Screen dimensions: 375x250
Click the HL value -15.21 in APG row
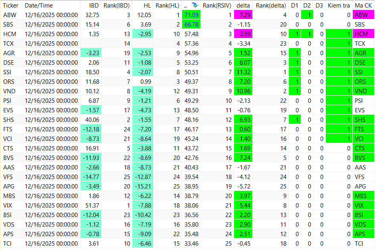click(143, 186)
